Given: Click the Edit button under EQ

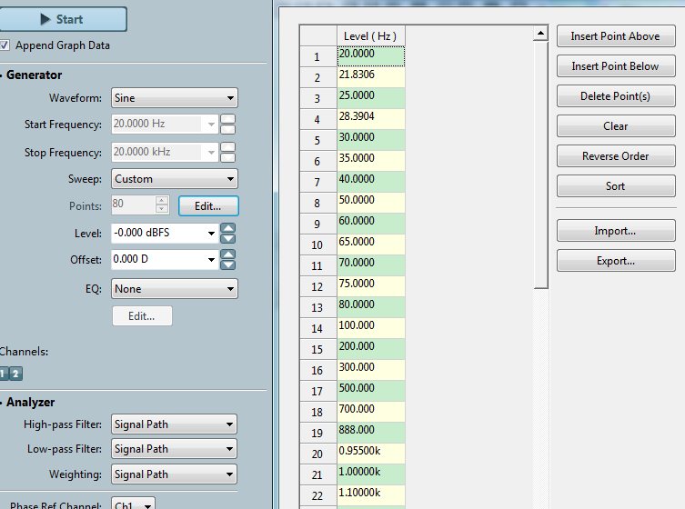Looking at the screenshot, I should [x=142, y=316].
